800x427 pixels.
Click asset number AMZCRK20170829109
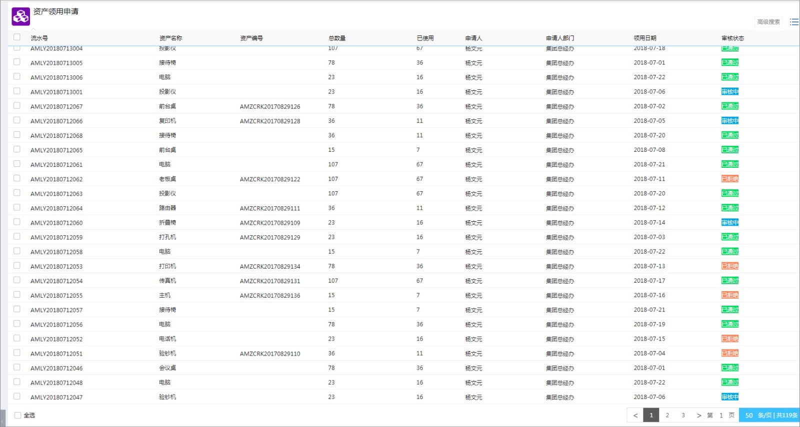point(270,223)
